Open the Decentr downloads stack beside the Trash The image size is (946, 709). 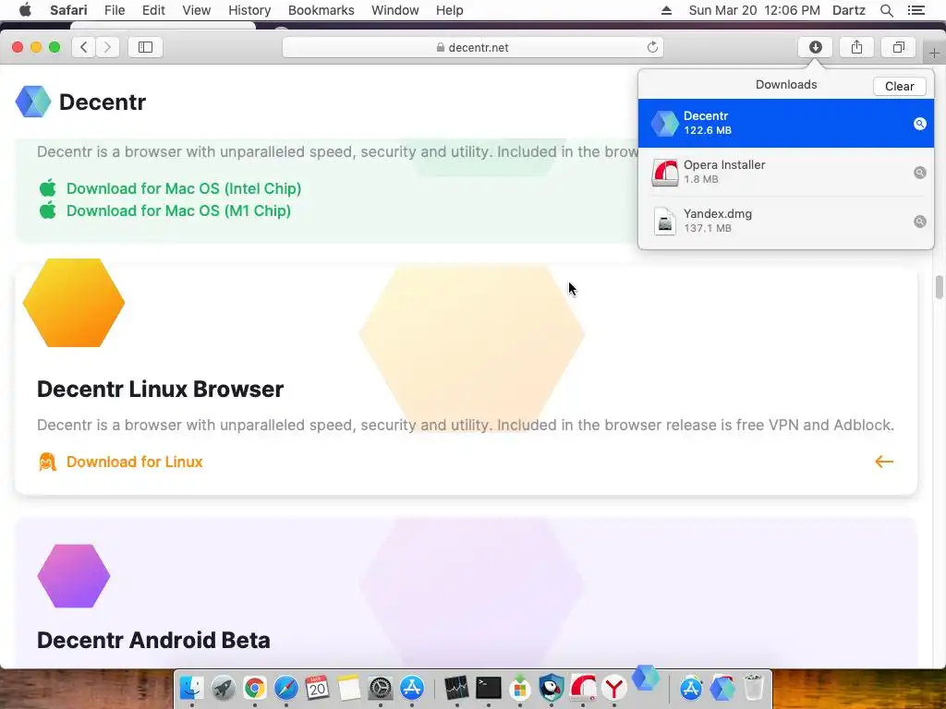722,688
